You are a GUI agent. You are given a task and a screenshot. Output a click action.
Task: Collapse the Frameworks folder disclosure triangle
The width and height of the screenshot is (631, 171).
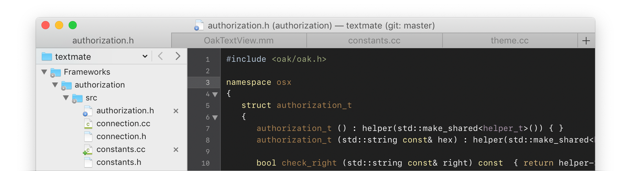pos(44,72)
